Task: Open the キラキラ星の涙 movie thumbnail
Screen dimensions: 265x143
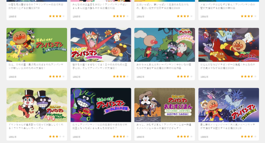Action: coord(229,105)
